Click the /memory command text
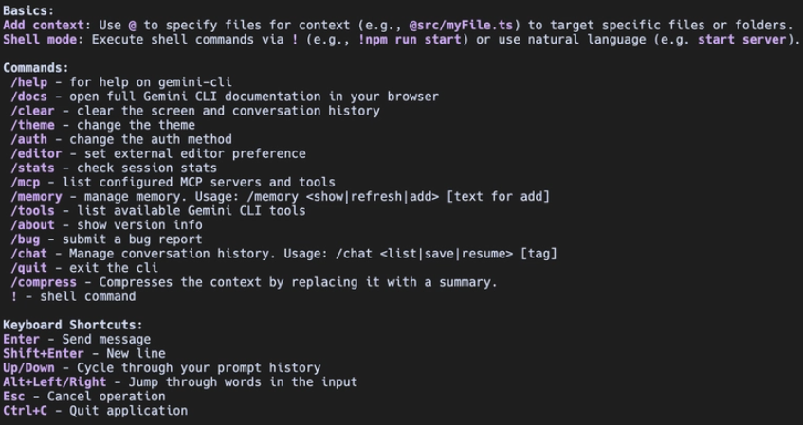The height and width of the screenshot is (425, 803). 37,196
